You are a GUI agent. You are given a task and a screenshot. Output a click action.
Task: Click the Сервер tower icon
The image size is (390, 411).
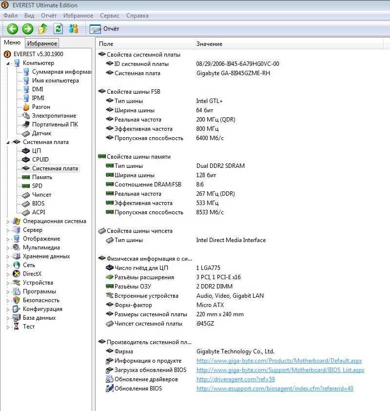click(x=17, y=230)
